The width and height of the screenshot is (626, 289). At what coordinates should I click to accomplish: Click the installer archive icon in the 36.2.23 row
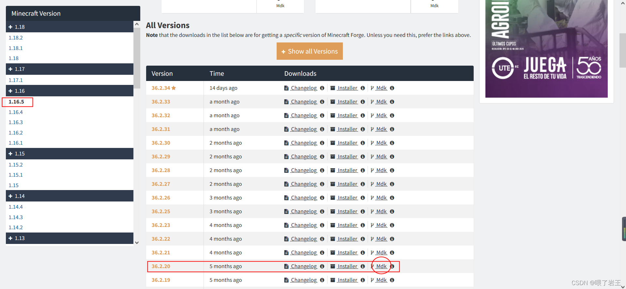coord(333,225)
